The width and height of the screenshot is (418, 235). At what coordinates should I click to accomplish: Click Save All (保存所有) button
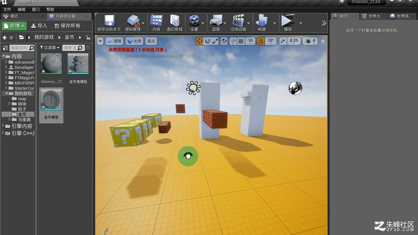click(67, 26)
